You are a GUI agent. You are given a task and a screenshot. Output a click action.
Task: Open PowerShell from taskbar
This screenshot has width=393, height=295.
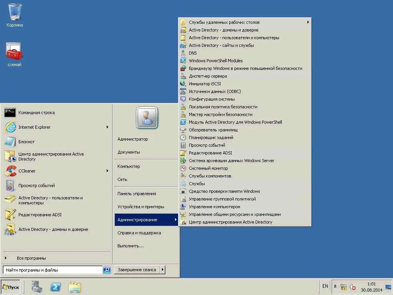click(56, 287)
